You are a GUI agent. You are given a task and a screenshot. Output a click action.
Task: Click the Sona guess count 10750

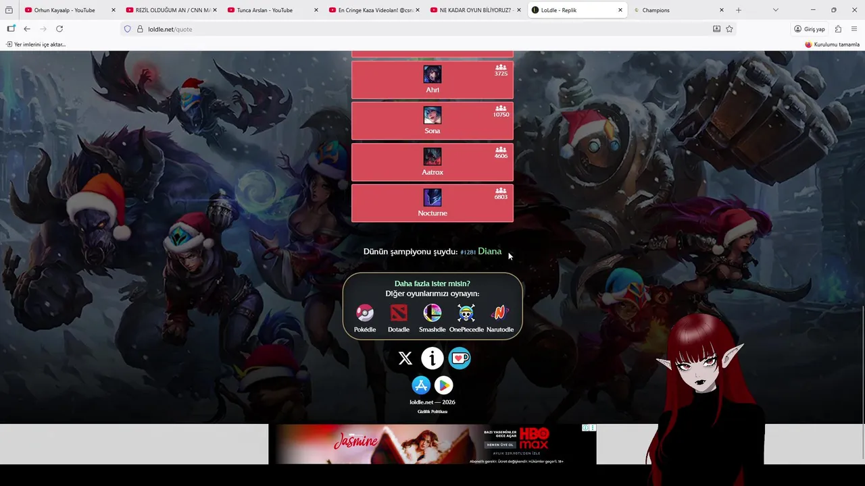[x=501, y=115]
